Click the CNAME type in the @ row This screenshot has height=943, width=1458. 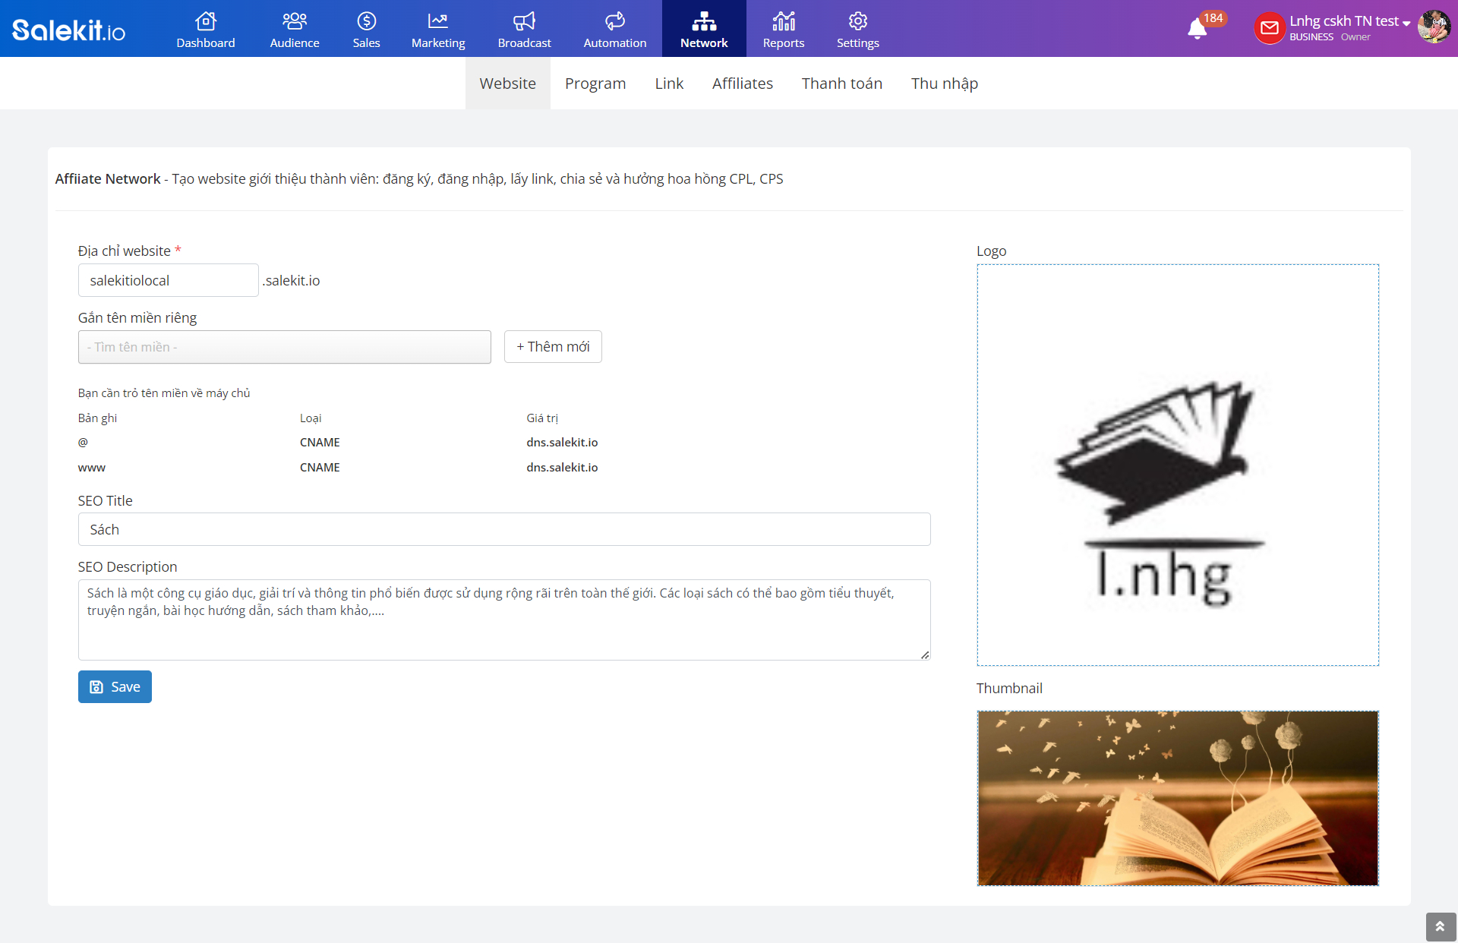(x=320, y=443)
